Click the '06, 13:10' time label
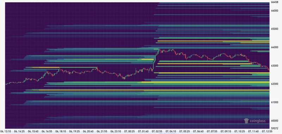 click(6, 132)
